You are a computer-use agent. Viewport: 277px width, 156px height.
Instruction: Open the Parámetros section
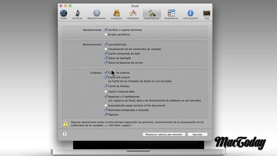(x=171, y=15)
